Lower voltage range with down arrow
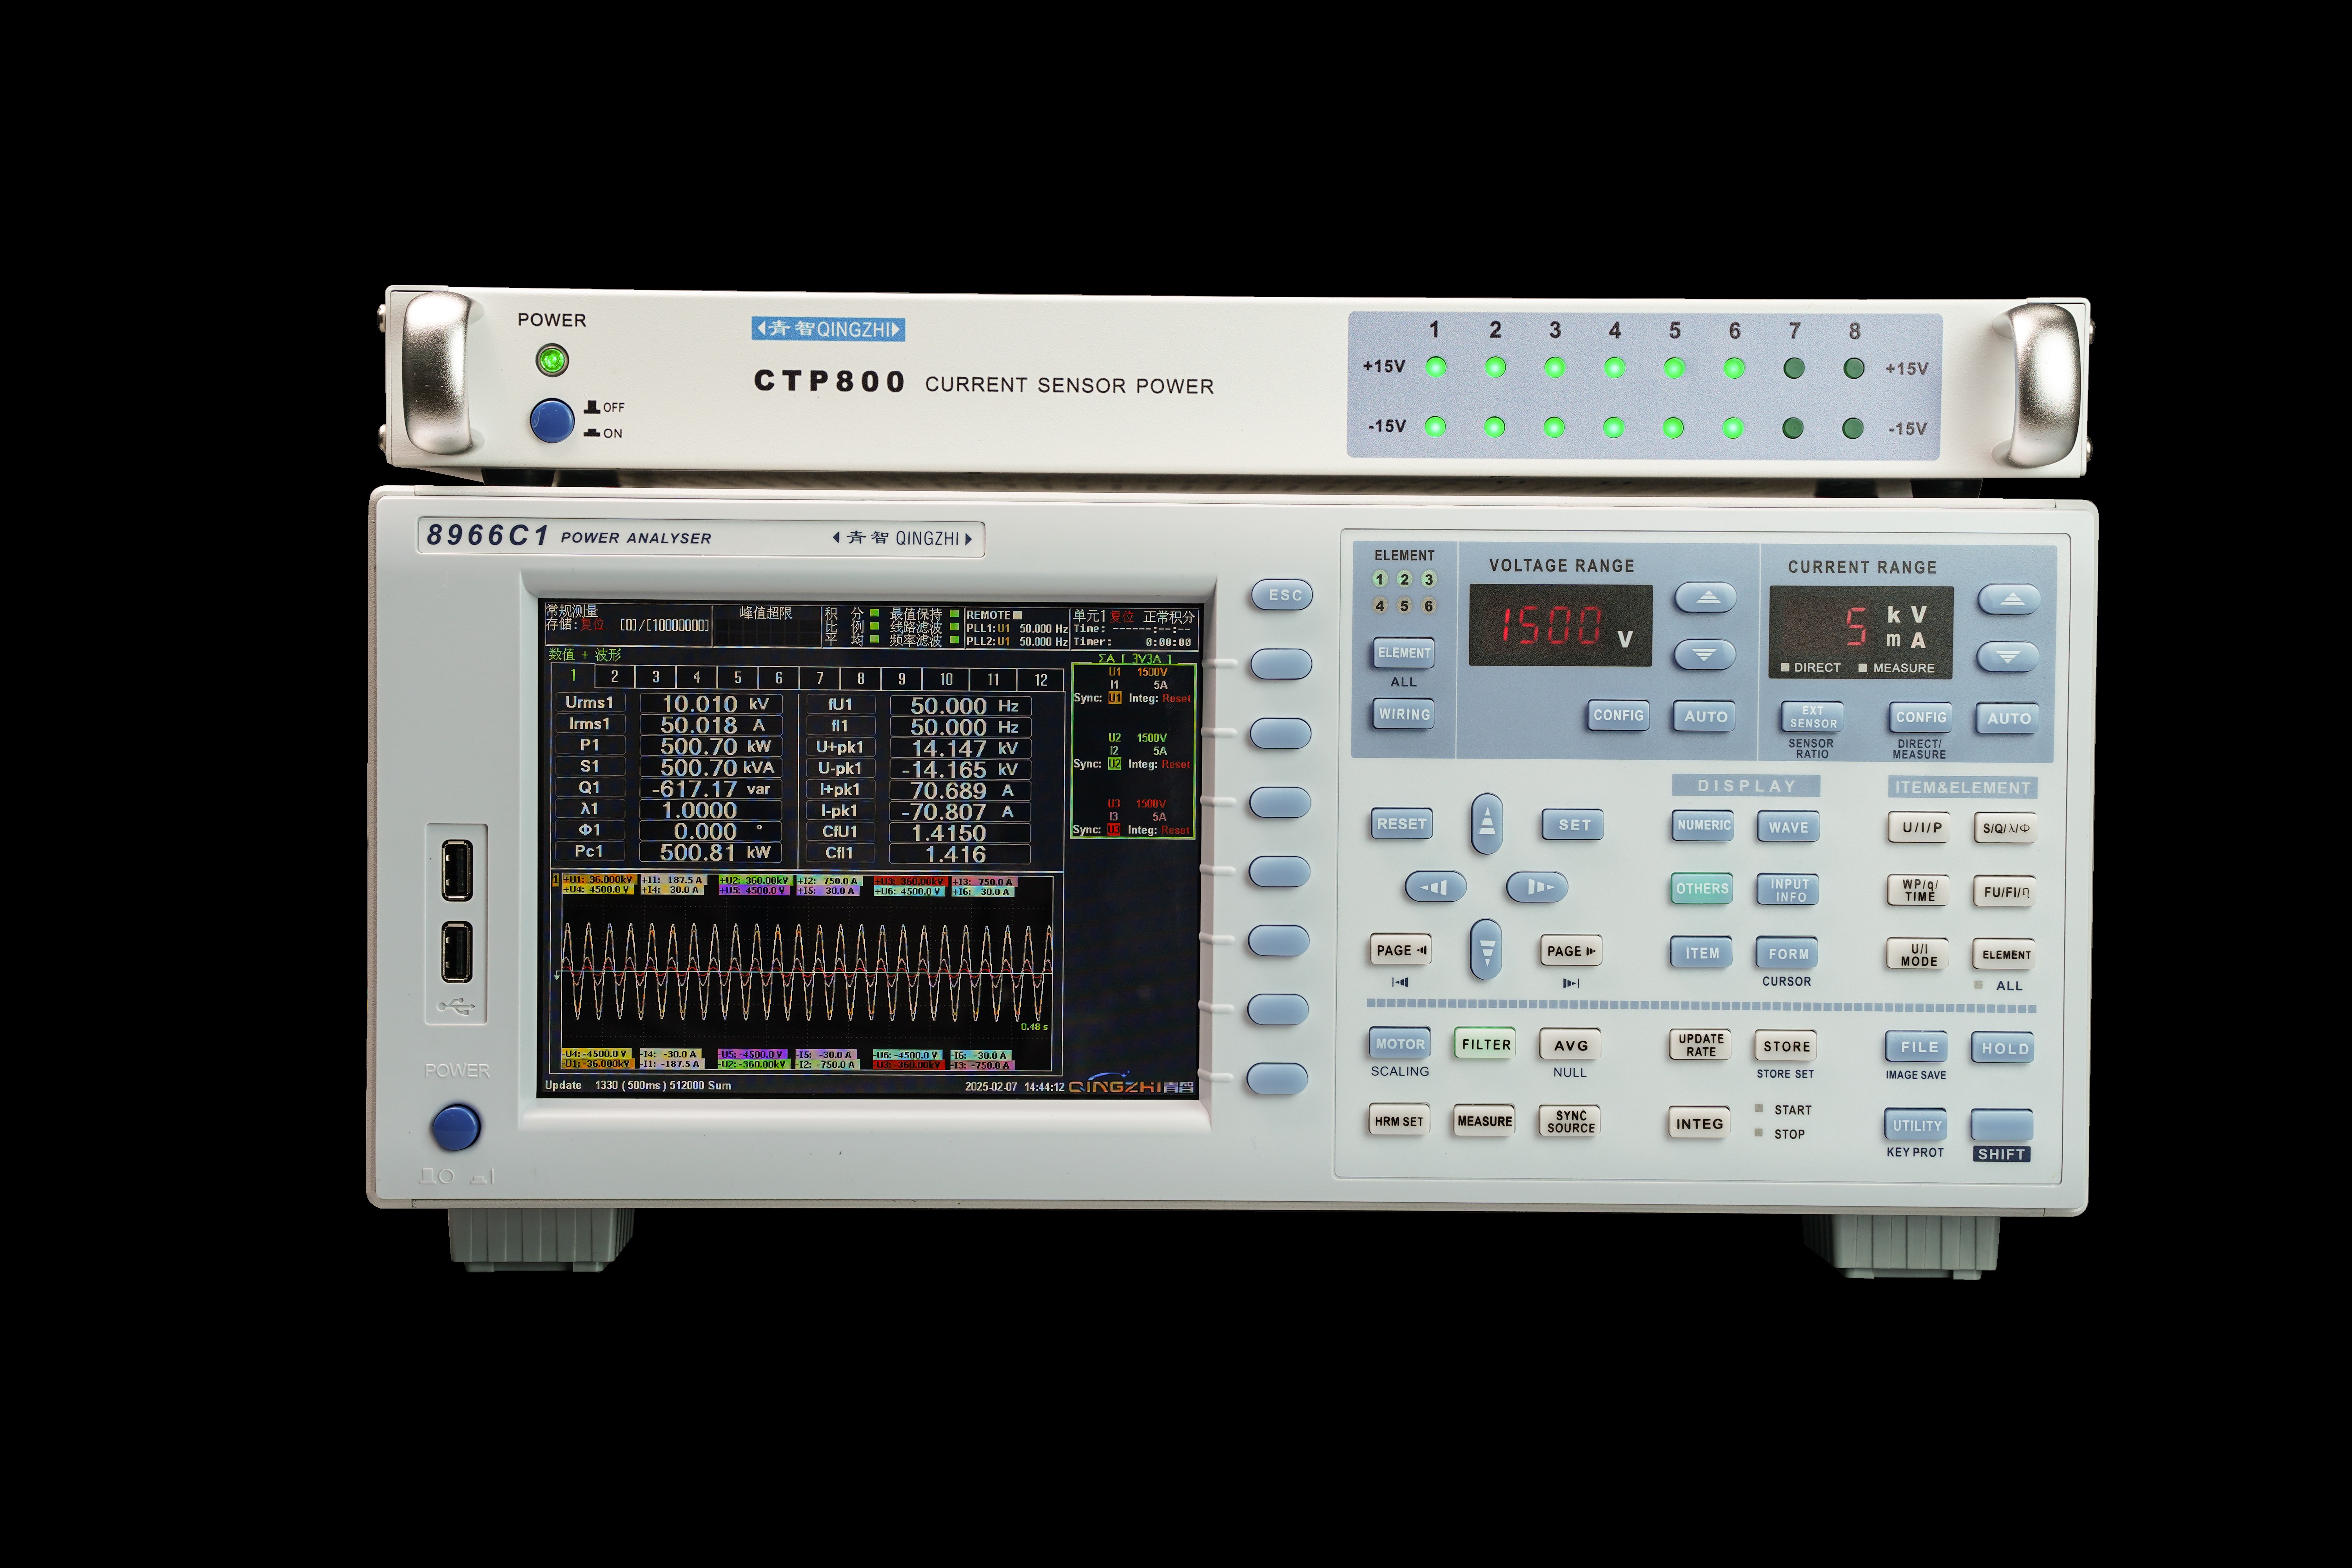The image size is (2352, 1568). [1705, 655]
